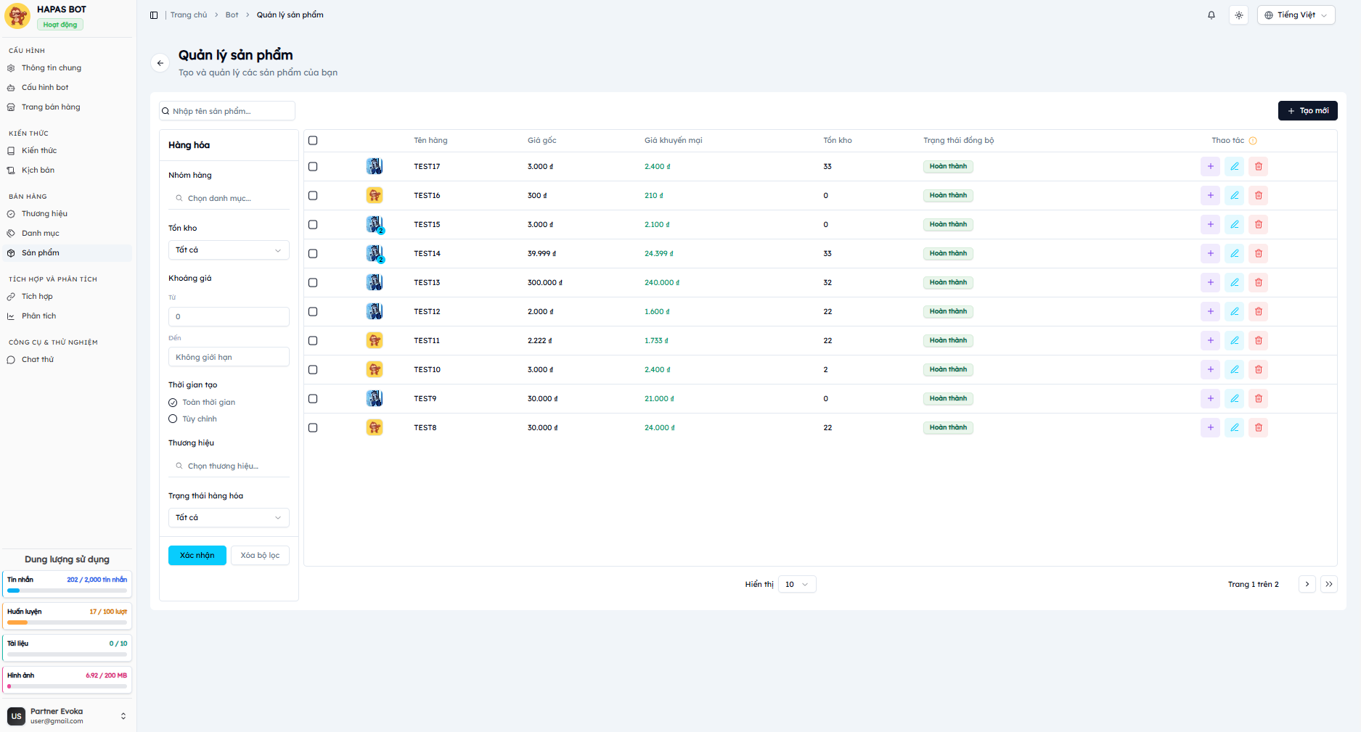Open Trang bán hàng in sidebar
The image size is (1361, 732).
tap(51, 107)
